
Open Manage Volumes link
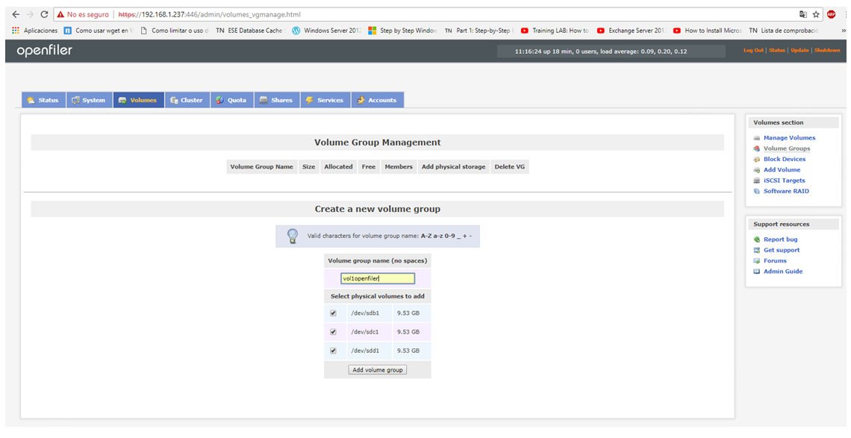click(789, 138)
